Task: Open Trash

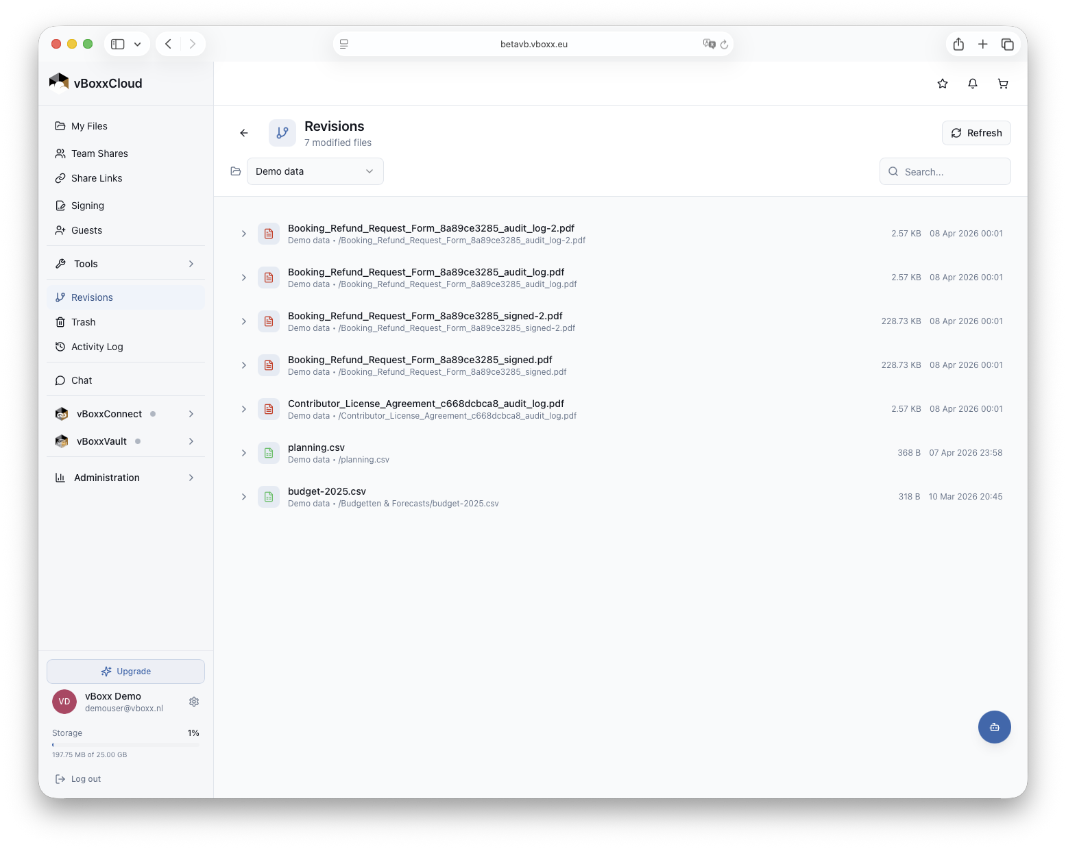Action: pos(125,322)
